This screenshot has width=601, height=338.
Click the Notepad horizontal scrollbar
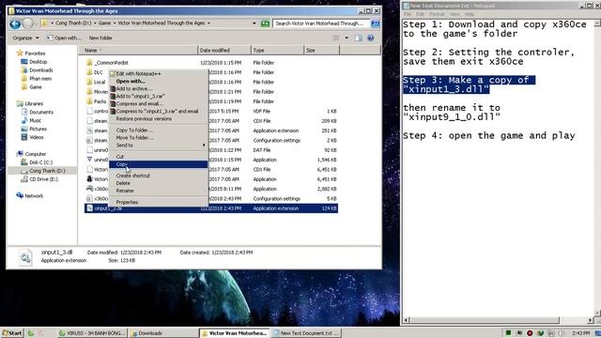[499, 320]
